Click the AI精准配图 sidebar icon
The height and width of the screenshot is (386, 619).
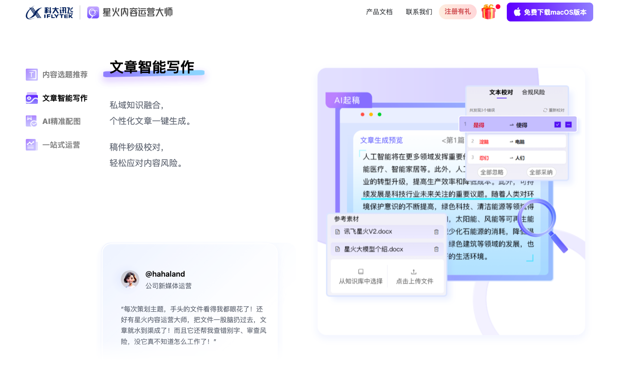point(31,121)
